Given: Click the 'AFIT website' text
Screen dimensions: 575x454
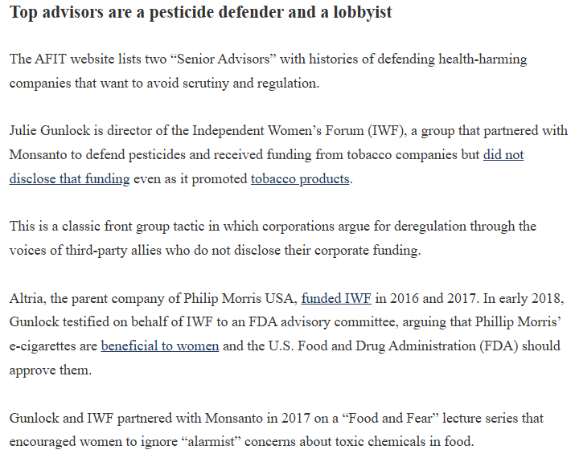Looking at the screenshot, I should pyautogui.click(x=72, y=59).
